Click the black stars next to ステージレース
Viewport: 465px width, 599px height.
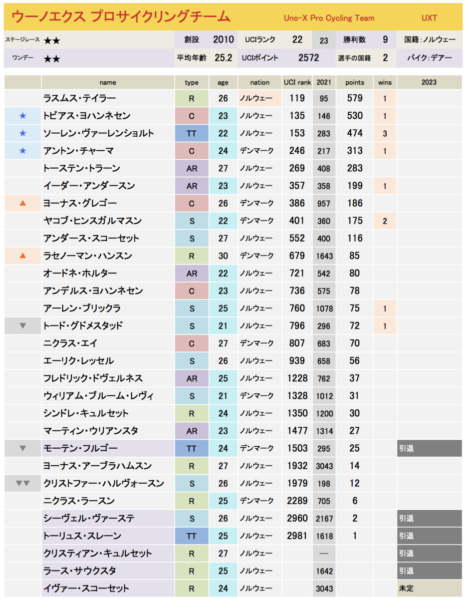pos(52,40)
